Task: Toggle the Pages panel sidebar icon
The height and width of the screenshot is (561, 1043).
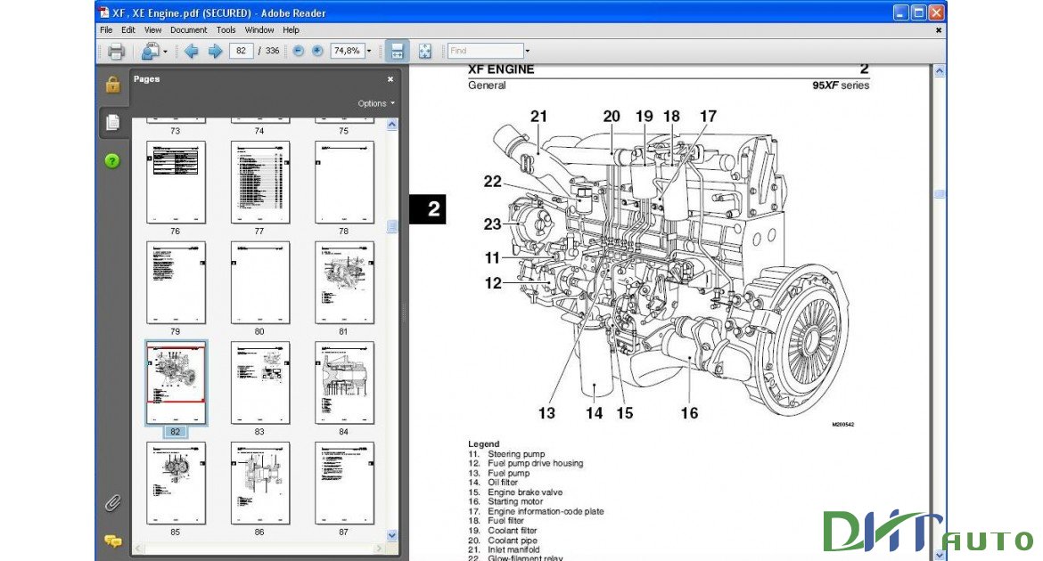Action: click(113, 122)
